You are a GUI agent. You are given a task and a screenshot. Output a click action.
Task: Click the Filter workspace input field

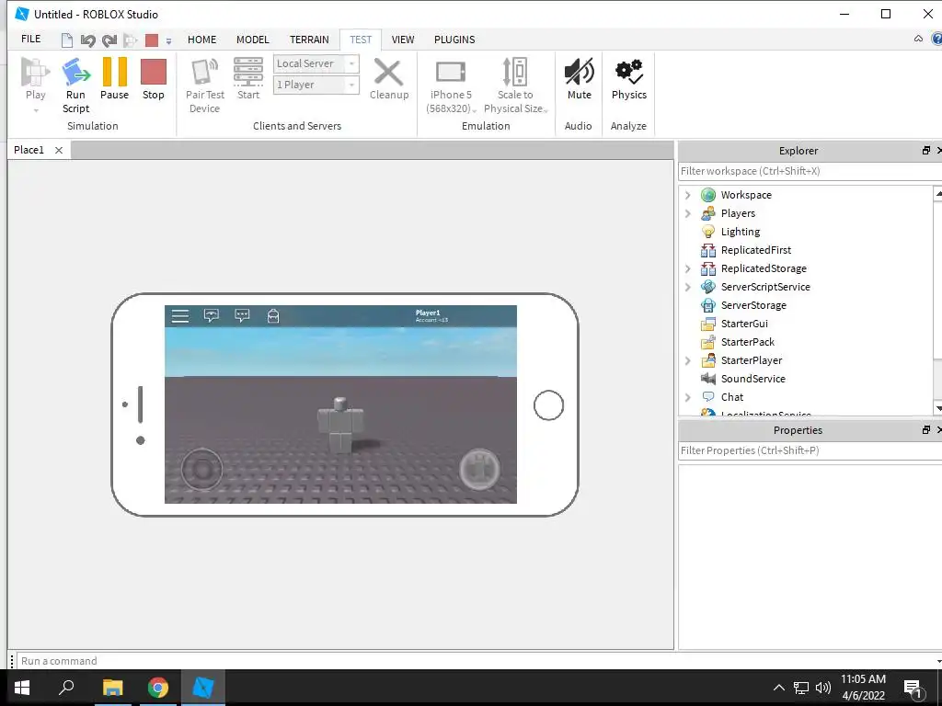click(x=810, y=171)
